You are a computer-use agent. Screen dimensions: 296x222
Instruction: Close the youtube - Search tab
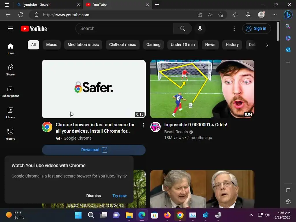click(78, 5)
